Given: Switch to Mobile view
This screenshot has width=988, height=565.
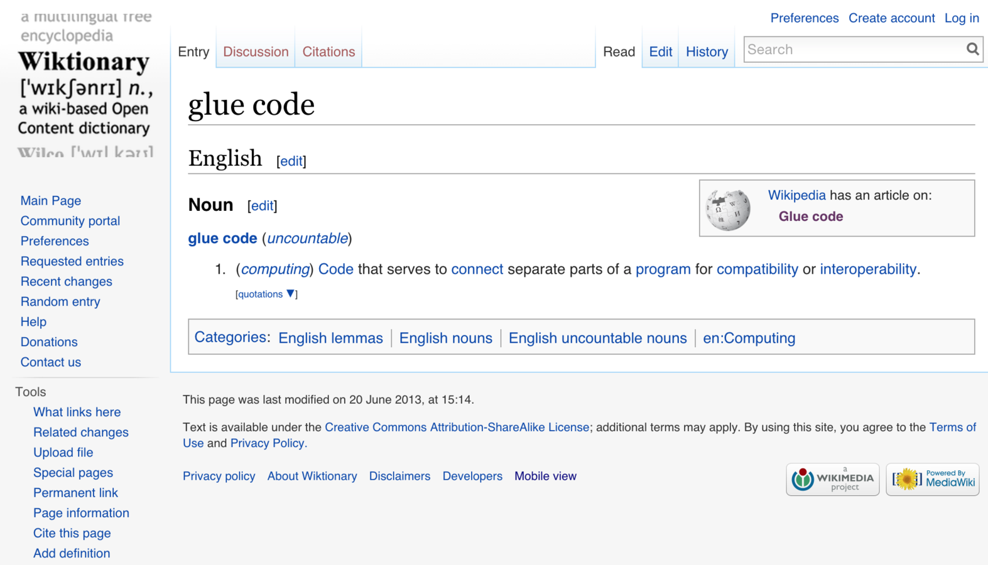Looking at the screenshot, I should [x=545, y=476].
